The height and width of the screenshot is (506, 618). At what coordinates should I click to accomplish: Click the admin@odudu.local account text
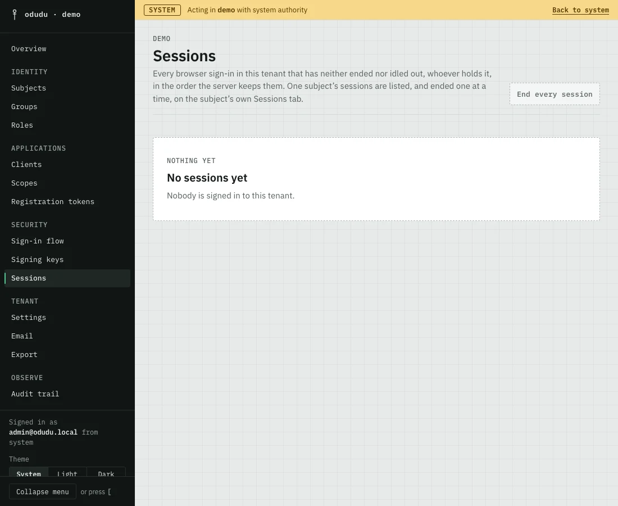point(43,432)
